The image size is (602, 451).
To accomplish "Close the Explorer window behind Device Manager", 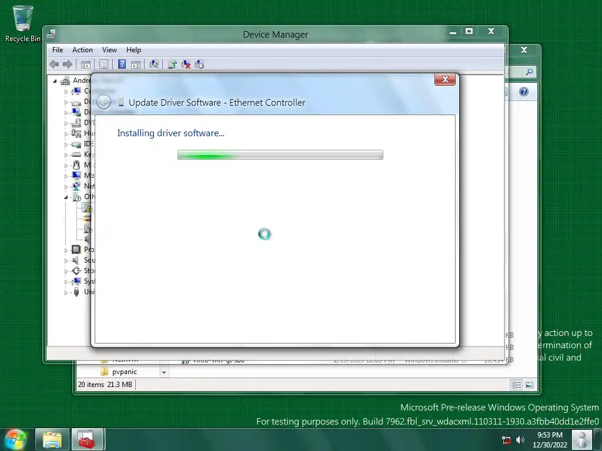I will [524, 50].
